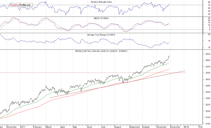Click the 2650 price axis label

(x=208, y=54)
